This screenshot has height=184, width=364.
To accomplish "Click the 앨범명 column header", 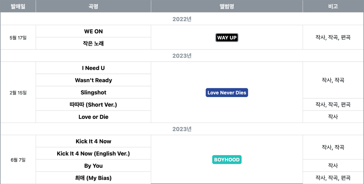I will [227, 6].
